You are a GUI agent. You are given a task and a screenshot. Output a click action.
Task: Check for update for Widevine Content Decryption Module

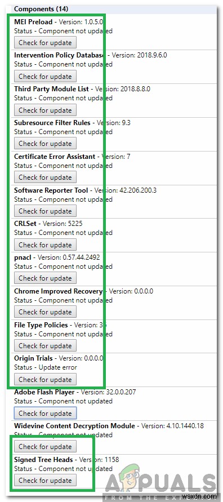point(45,447)
